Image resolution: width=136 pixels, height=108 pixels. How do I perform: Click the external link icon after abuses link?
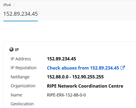click(x=123, y=68)
